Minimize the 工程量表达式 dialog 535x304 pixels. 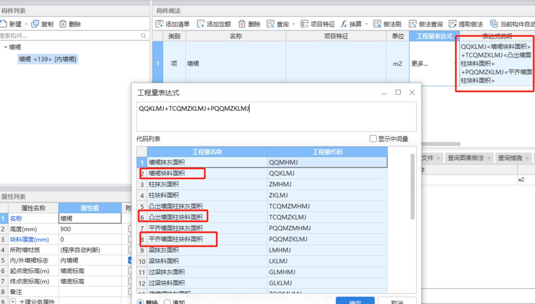(384, 93)
